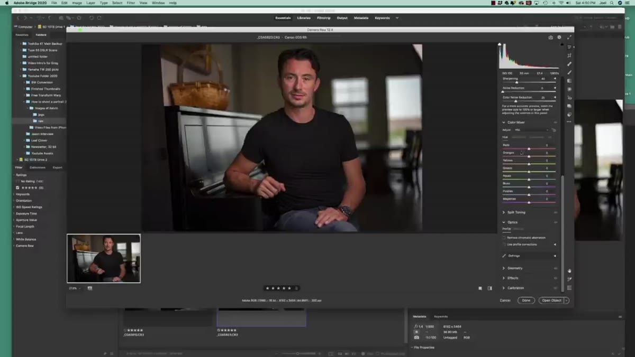
Task: Open the three-dot more options icon
Action: 569,122
